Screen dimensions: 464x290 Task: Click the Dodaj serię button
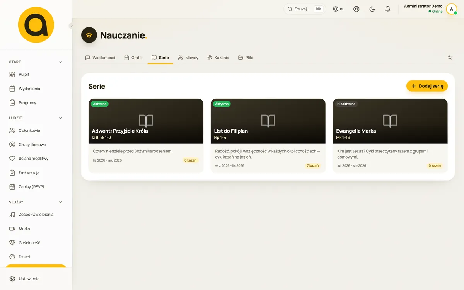pyautogui.click(x=427, y=86)
